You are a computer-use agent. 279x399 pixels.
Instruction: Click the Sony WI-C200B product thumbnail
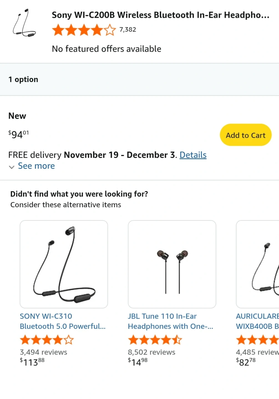click(24, 23)
